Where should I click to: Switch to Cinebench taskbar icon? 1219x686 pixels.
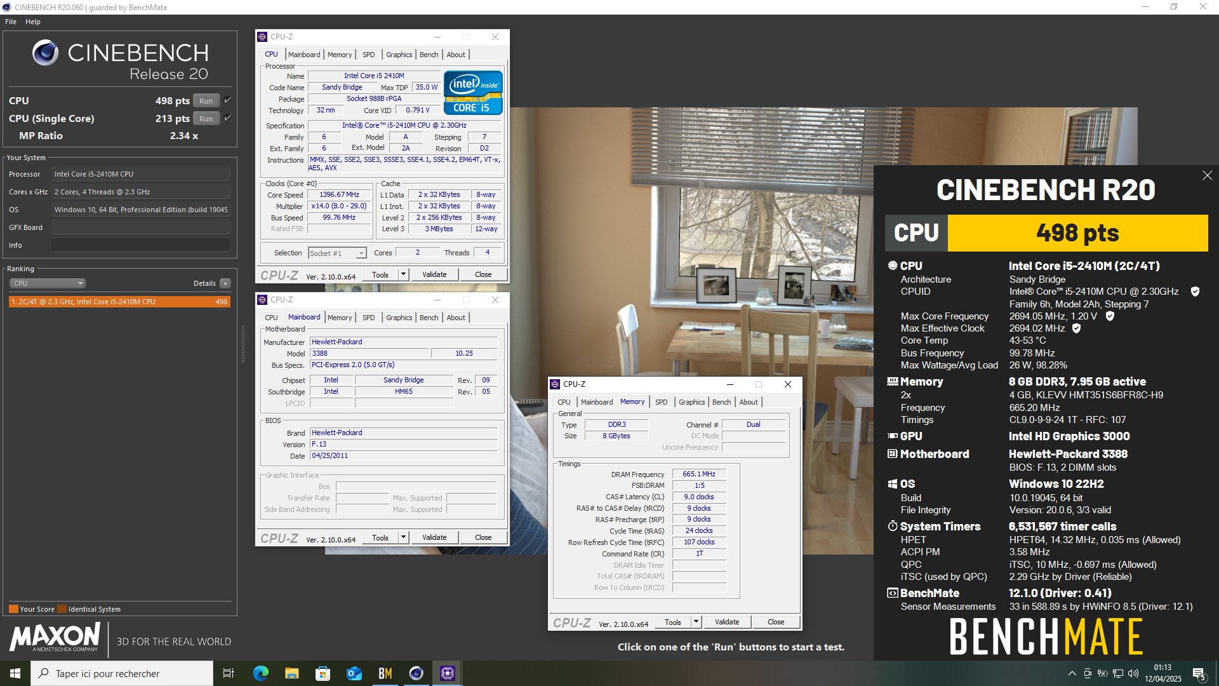(416, 673)
